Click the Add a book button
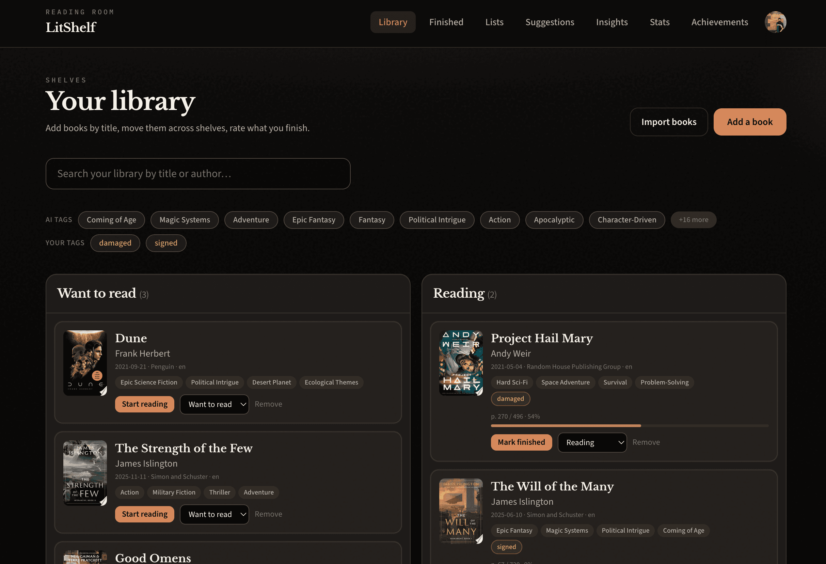This screenshot has height=564, width=826. click(x=750, y=122)
